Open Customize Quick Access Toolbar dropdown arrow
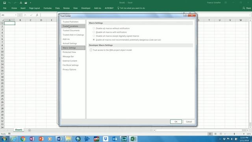The image size is (252, 142). coord(31,3)
